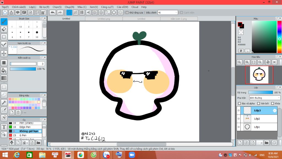This screenshot has height=159, width=282.
Task: Toggle the Khử răng cưa checkbox
Action: 127,13
